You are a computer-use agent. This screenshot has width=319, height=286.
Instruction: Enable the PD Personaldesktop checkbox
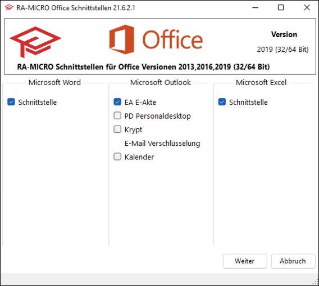[x=117, y=115]
